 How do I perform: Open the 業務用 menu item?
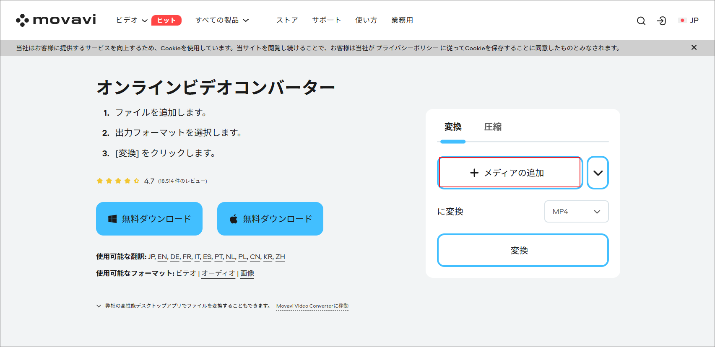click(x=402, y=20)
